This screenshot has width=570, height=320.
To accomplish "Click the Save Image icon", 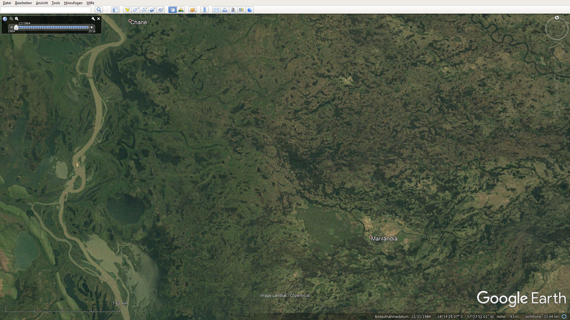I will point(233,10).
